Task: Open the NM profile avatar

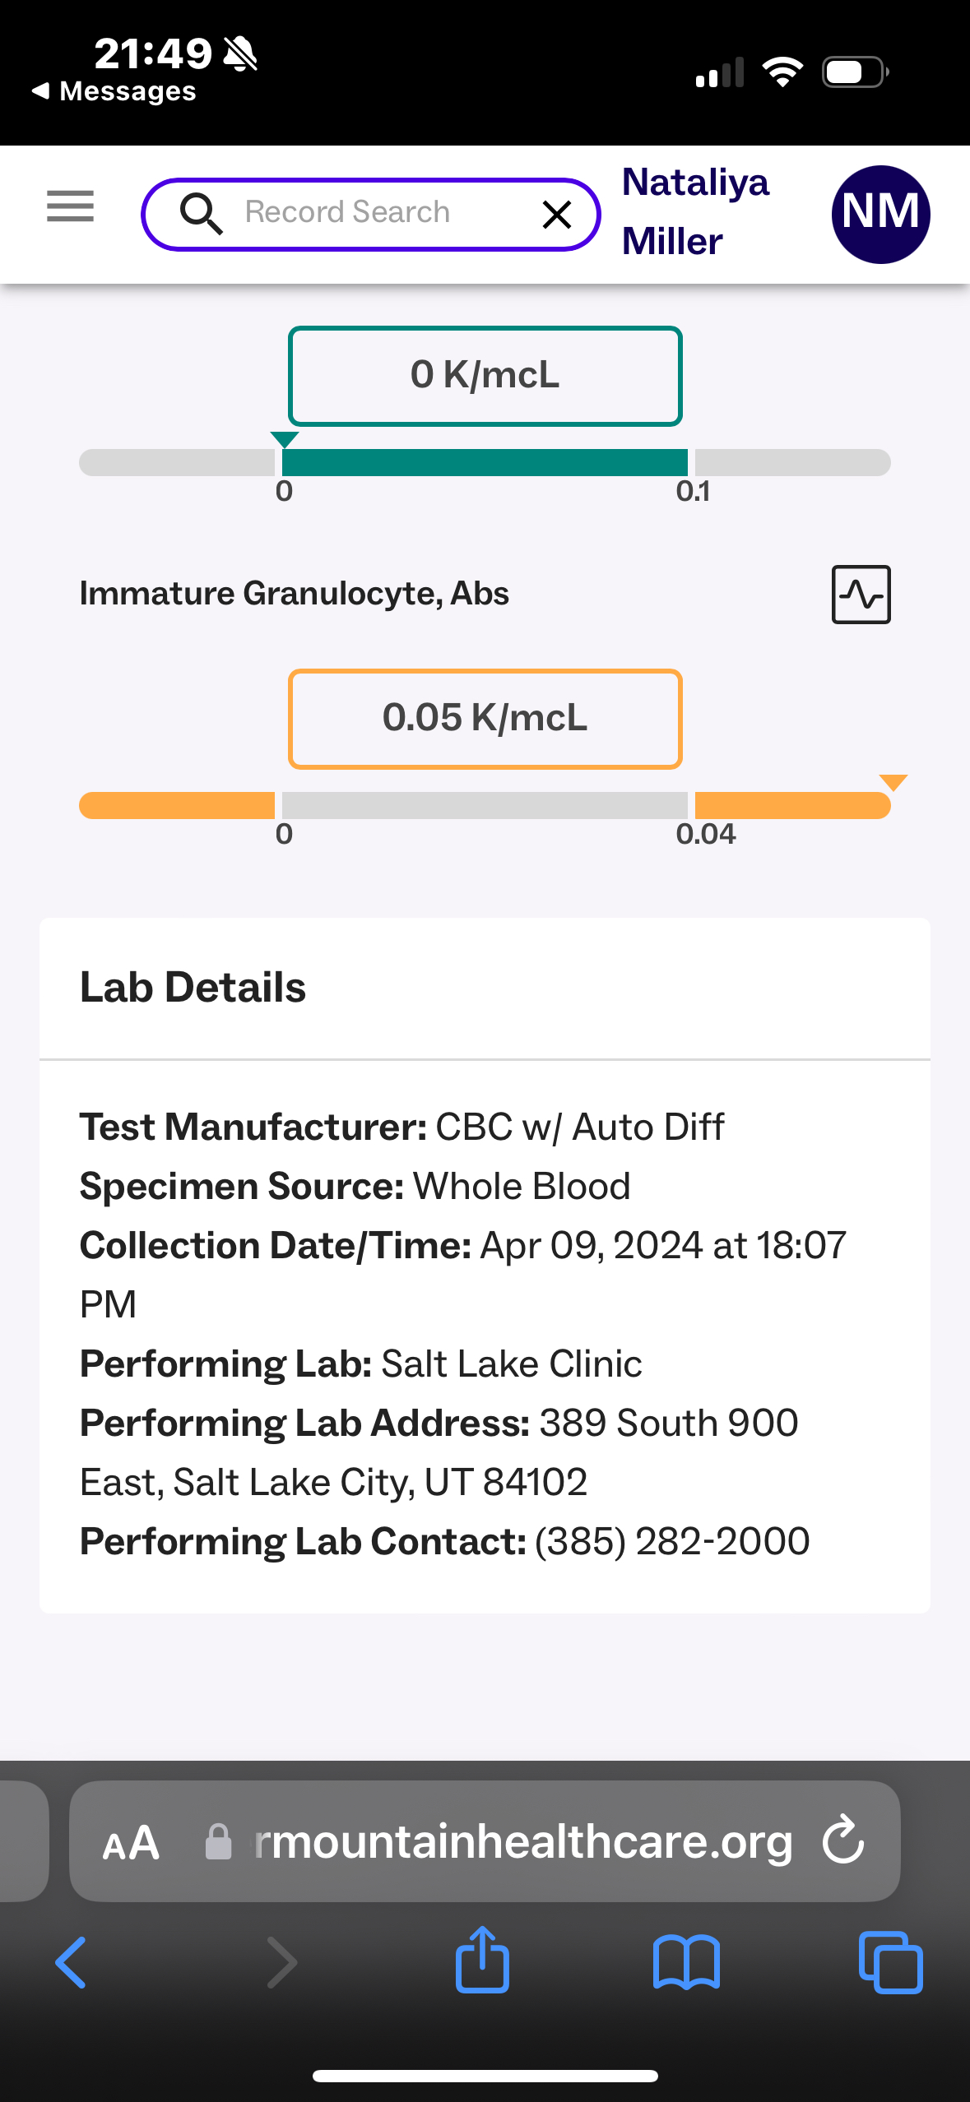Action: [880, 215]
